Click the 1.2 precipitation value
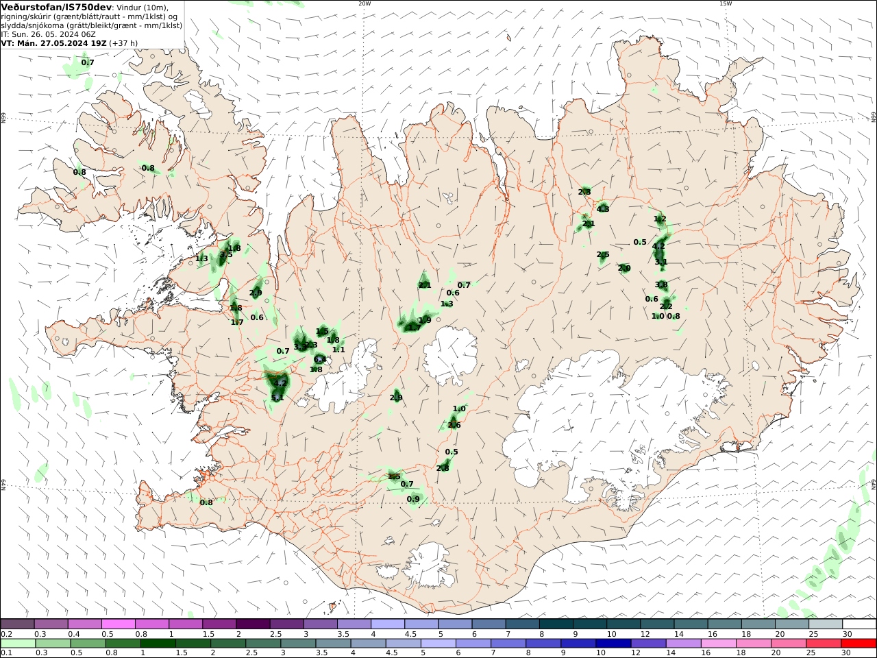Image resolution: width=877 pixels, height=658 pixels. click(660, 219)
